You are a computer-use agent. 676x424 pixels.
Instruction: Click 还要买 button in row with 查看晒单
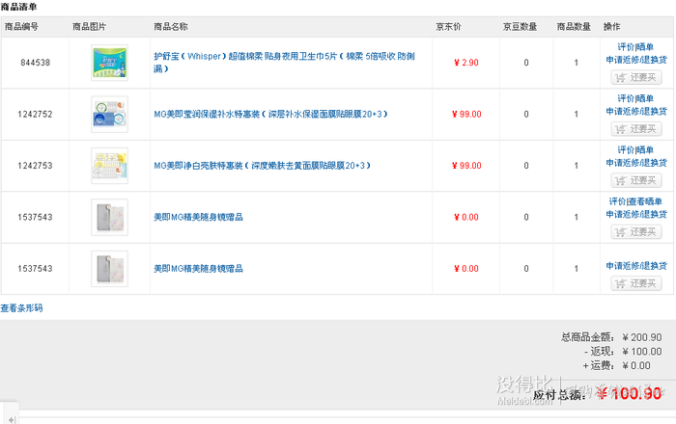[x=636, y=232]
